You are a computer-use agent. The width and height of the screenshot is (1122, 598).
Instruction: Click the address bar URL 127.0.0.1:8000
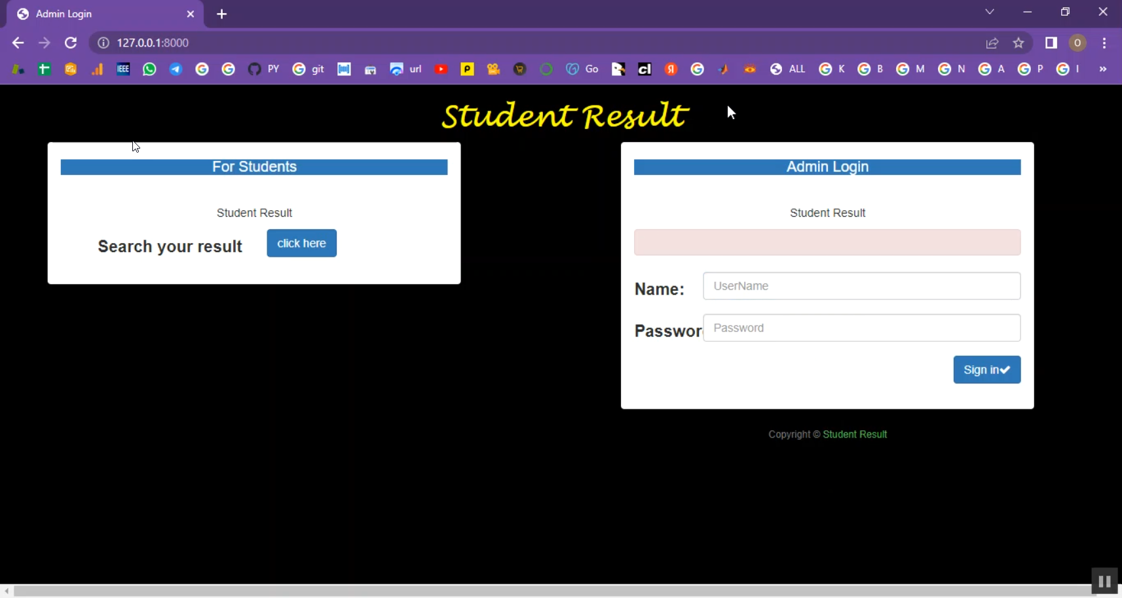[153, 43]
